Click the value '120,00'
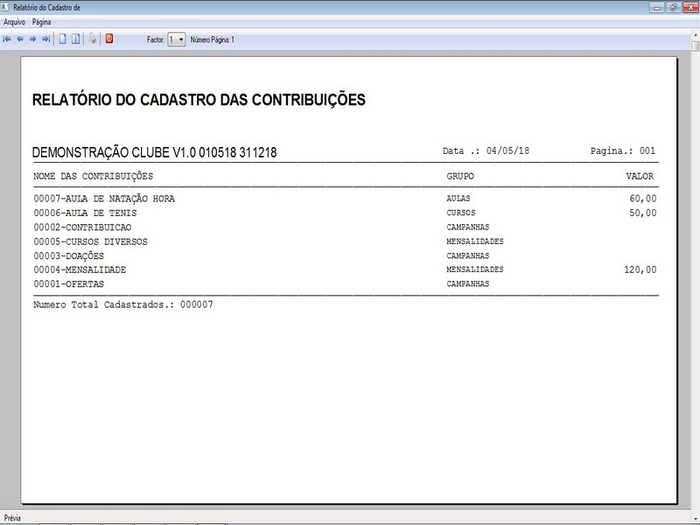The image size is (700, 525). [640, 269]
